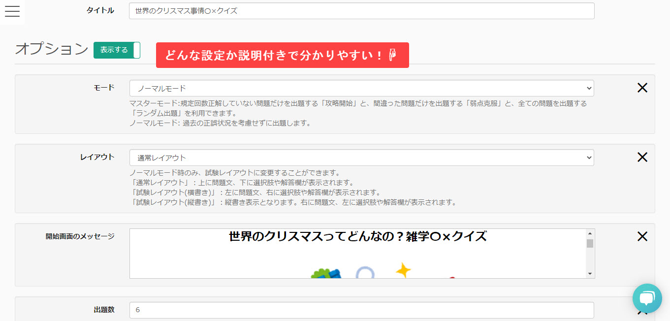Open the chat support bubble
Screen dimensions: 670x321
pyautogui.click(x=647, y=298)
